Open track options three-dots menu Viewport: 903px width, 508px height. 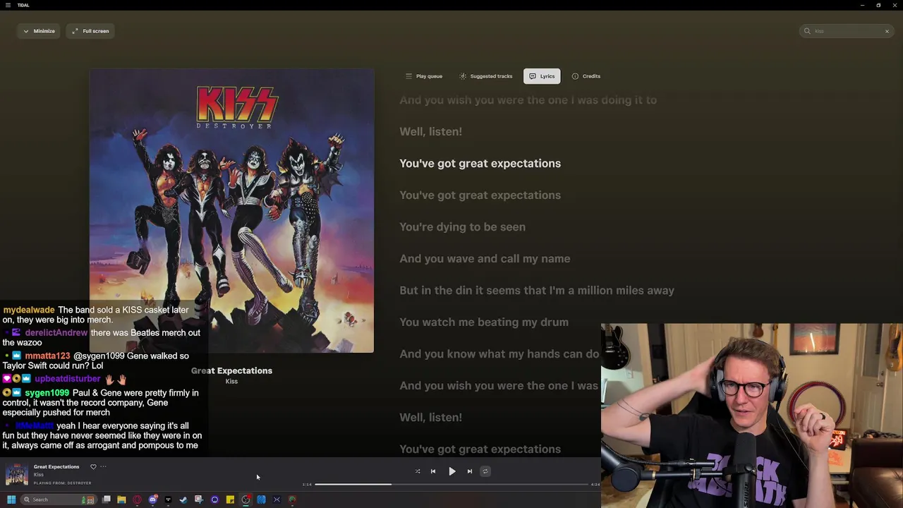pyautogui.click(x=103, y=466)
